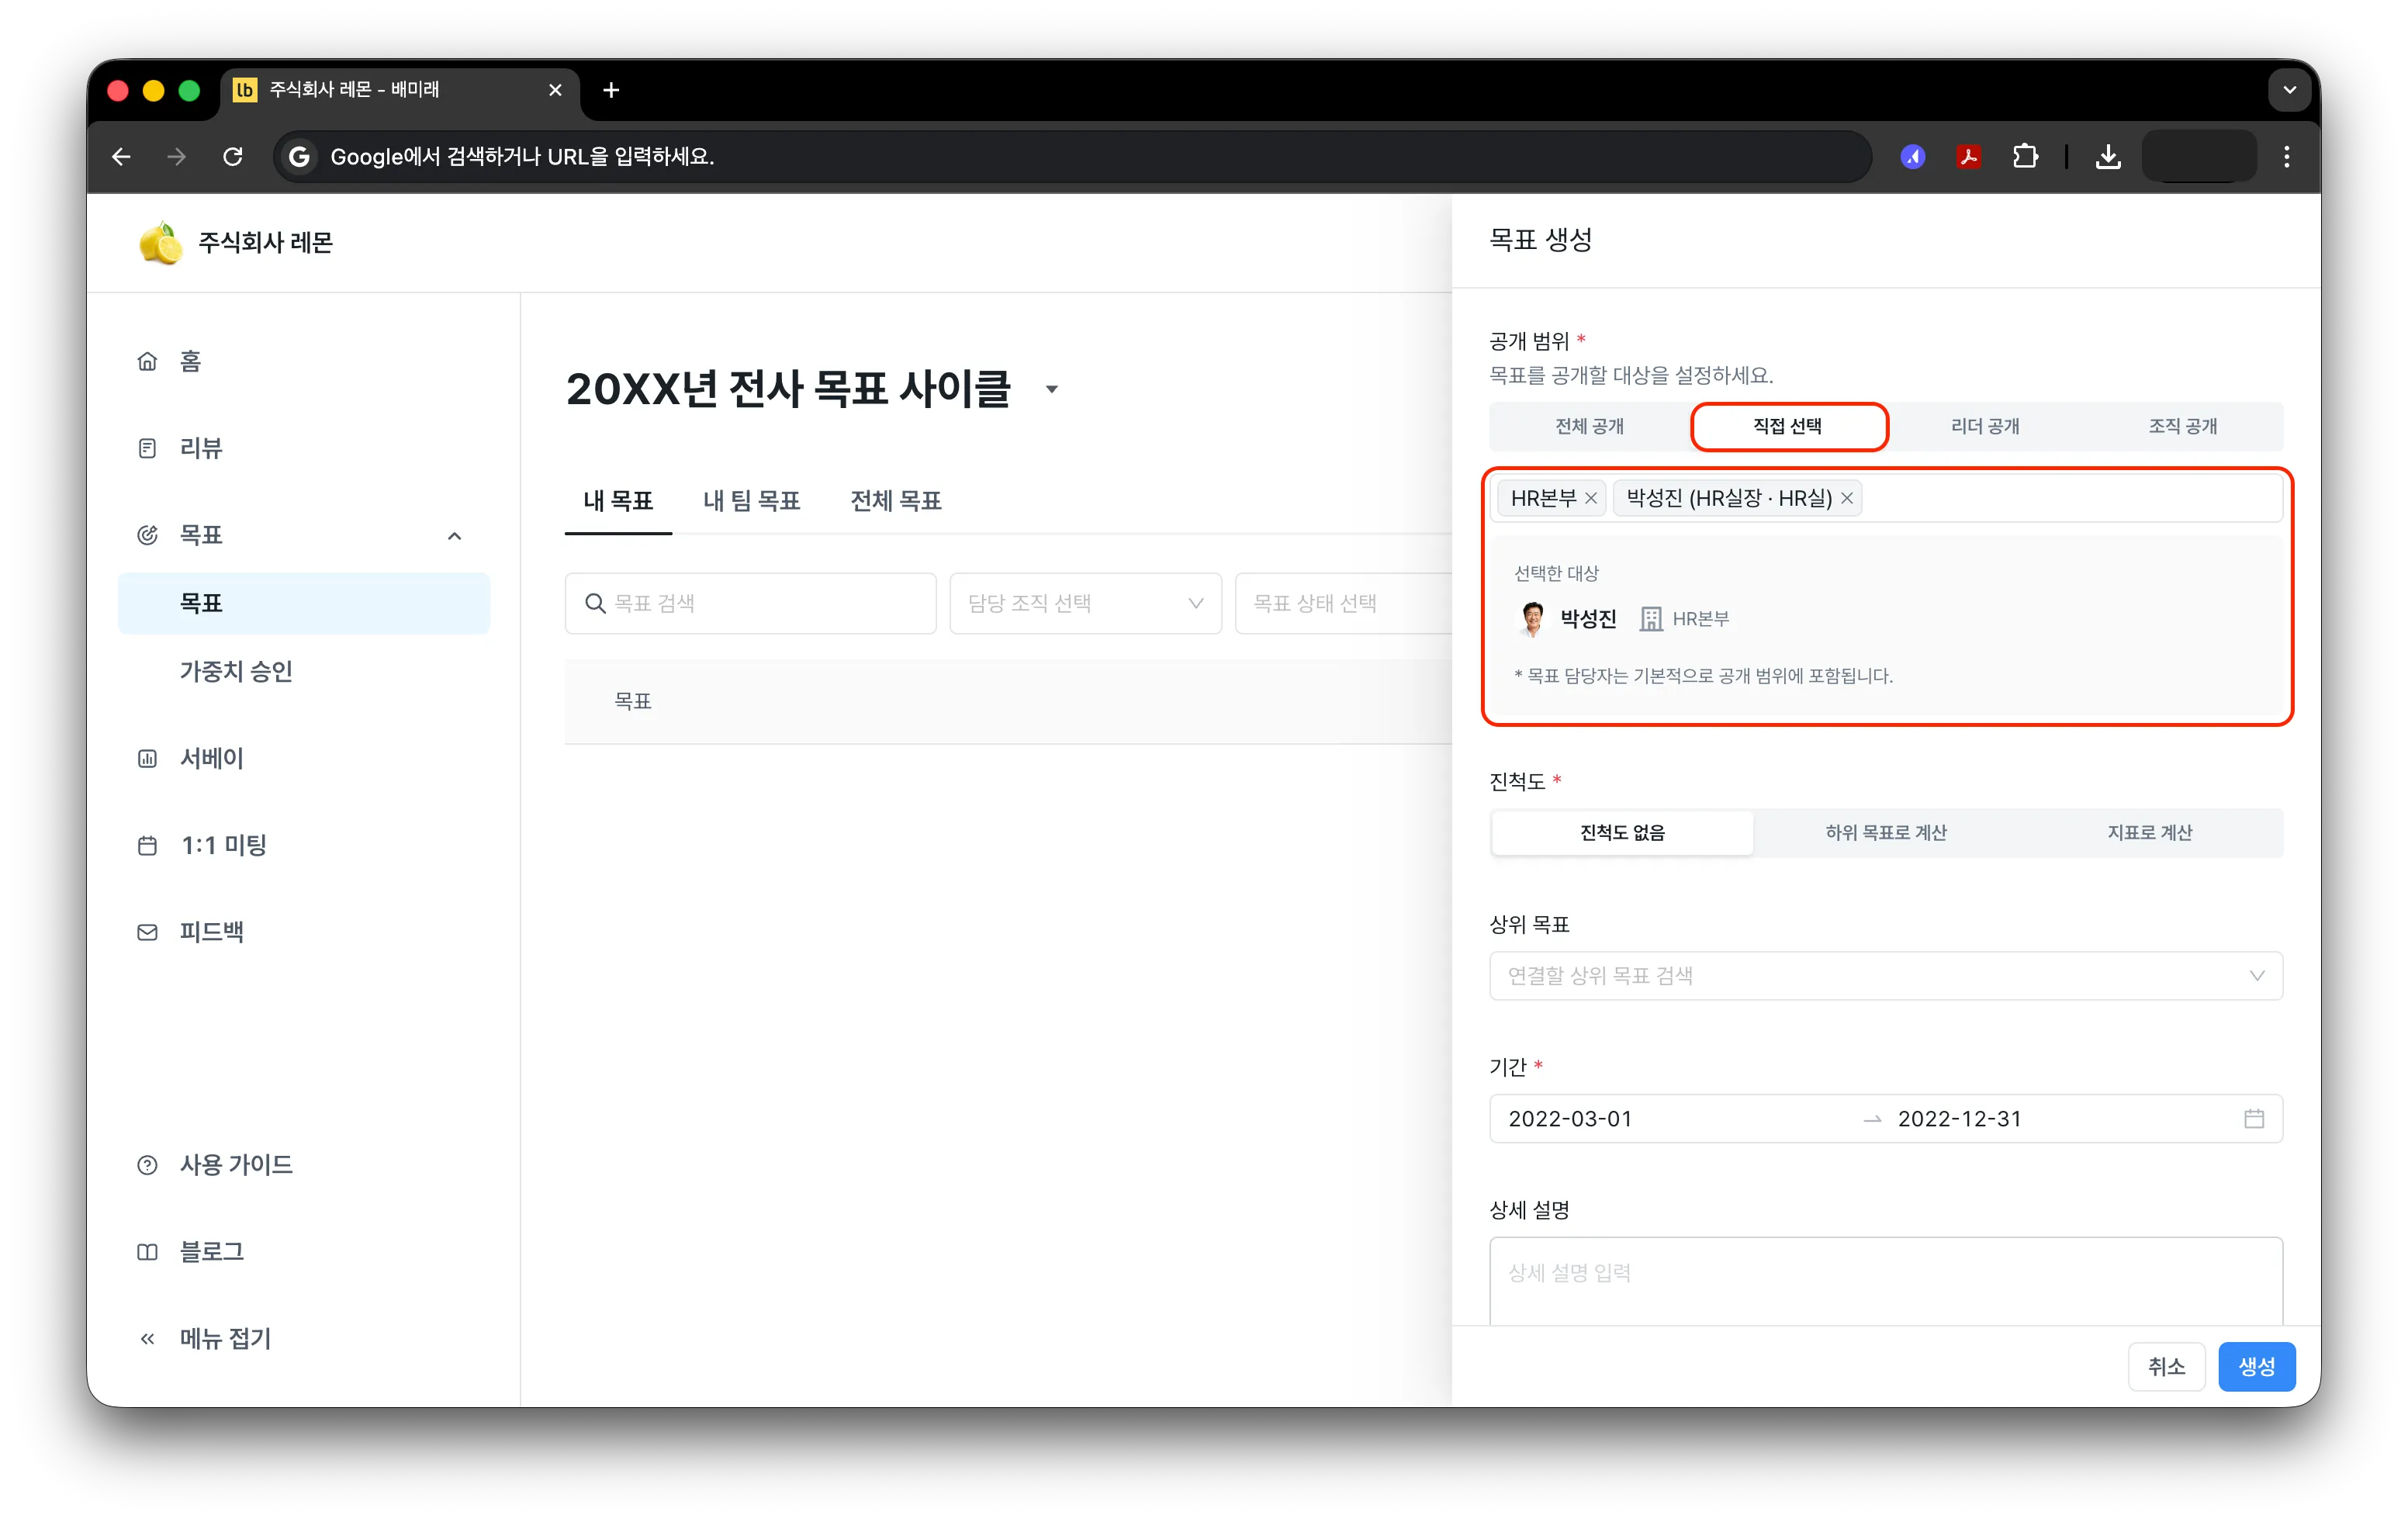2408x1522 pixels.
Task: Remove the 박성진 tag
Action: pyautogui.click(x=1847, y=499)
